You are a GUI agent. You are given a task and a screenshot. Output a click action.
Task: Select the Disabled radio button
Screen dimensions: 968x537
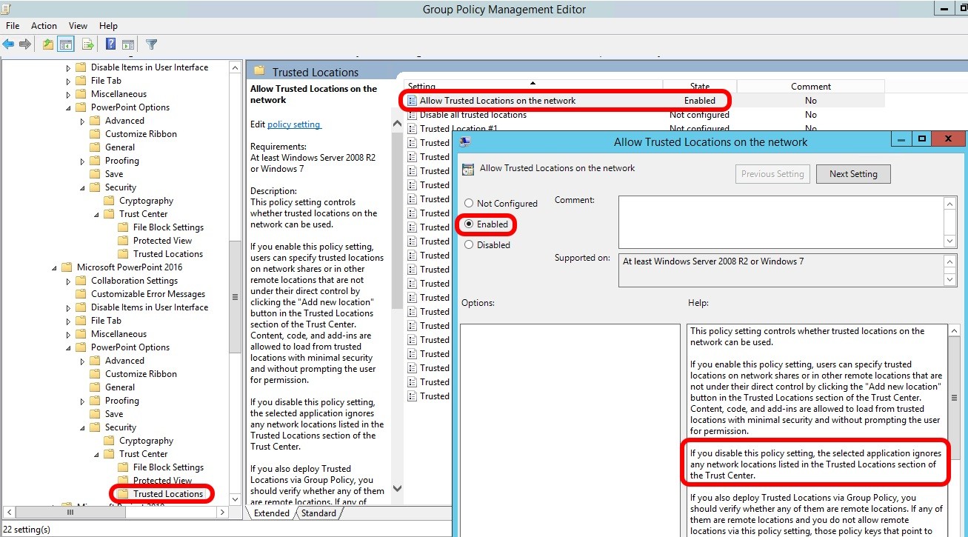[x=469, y=245]
